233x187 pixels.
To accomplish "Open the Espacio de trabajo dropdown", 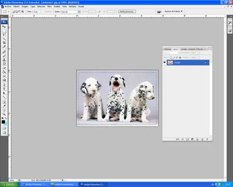I will [173, 11].
